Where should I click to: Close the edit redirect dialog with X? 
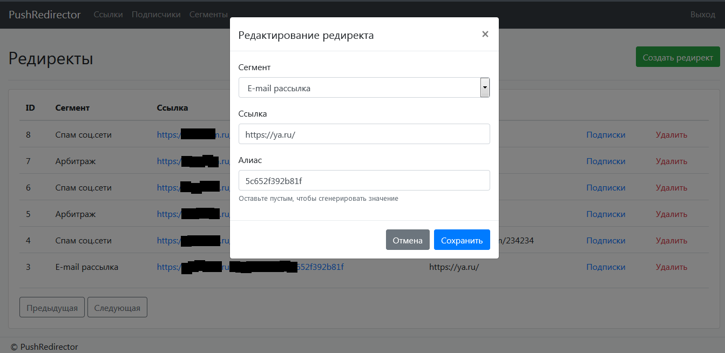point(485,34)
